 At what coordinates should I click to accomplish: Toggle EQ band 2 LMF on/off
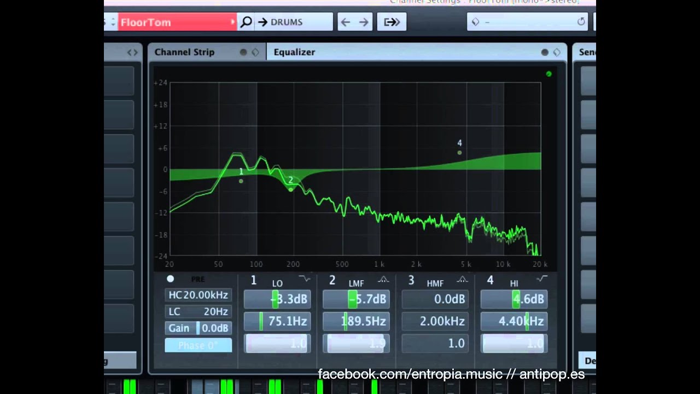(x=332, y=280)
